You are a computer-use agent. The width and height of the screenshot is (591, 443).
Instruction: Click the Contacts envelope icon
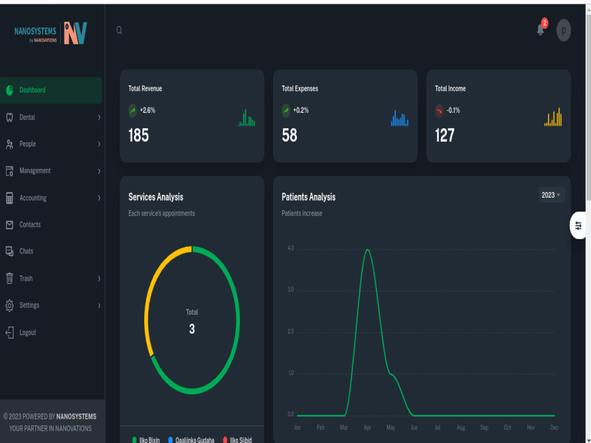[10, 225]
